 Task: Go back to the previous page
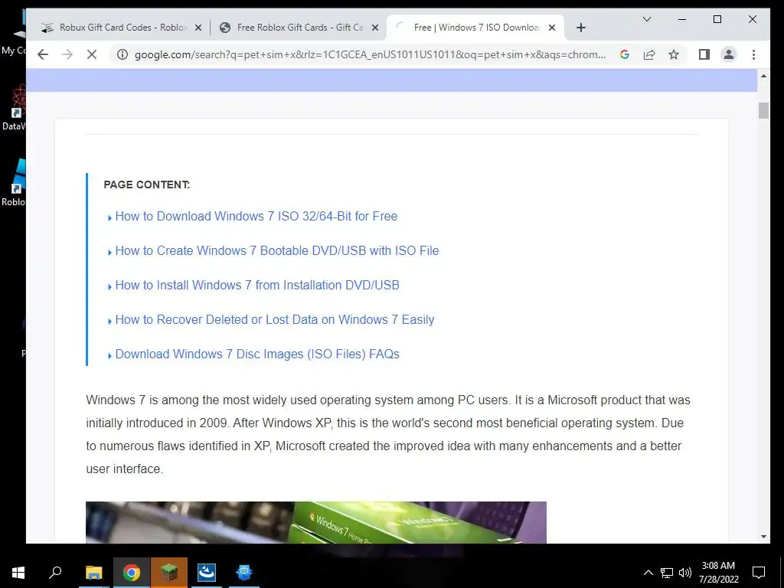[x=43, y=54]
